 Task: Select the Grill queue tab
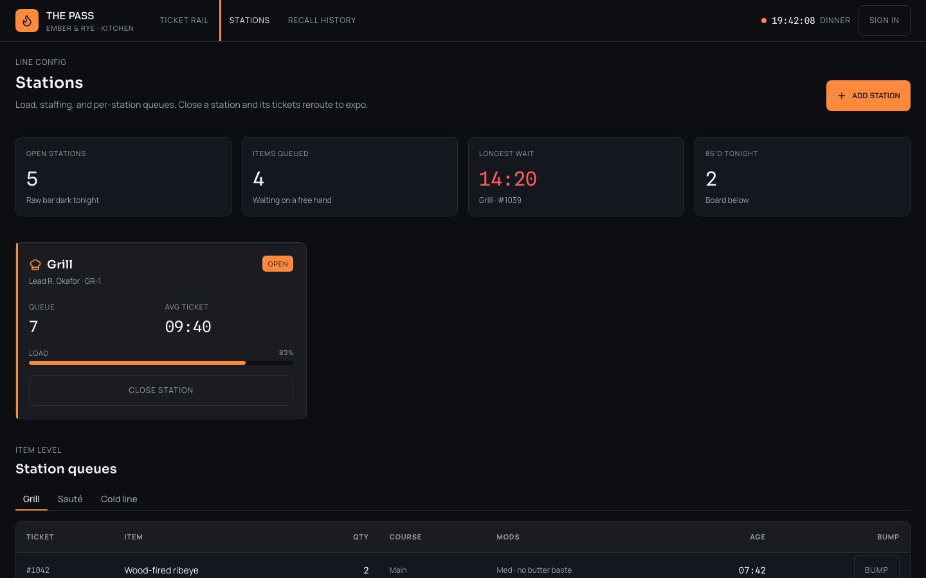32,499
